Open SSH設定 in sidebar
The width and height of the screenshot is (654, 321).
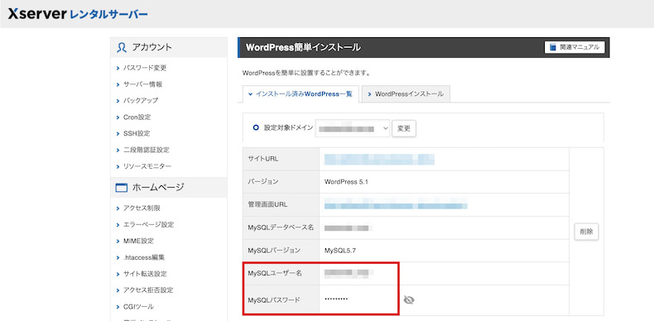click(x=137, y=133)
